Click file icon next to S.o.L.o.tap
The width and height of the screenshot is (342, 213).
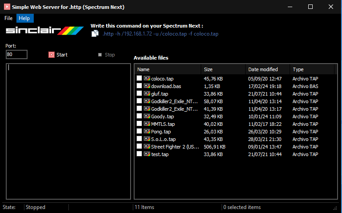(x=147, y=139)
